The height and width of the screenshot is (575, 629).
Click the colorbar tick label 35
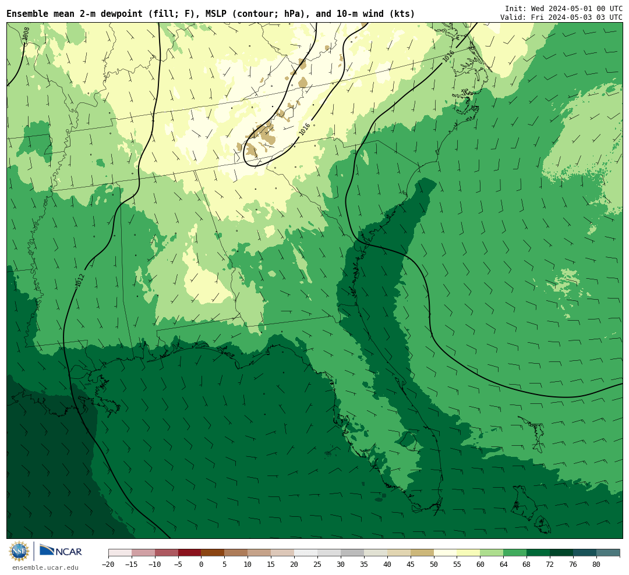click(x=364, y=565)
